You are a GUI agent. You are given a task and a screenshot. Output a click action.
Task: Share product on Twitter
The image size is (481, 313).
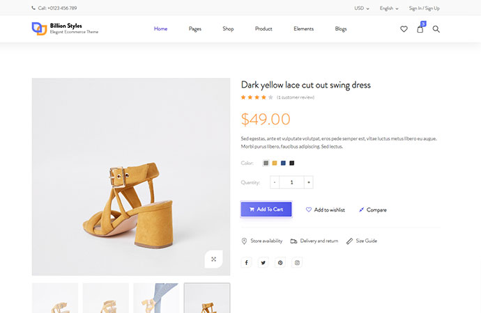coord(264,262)
